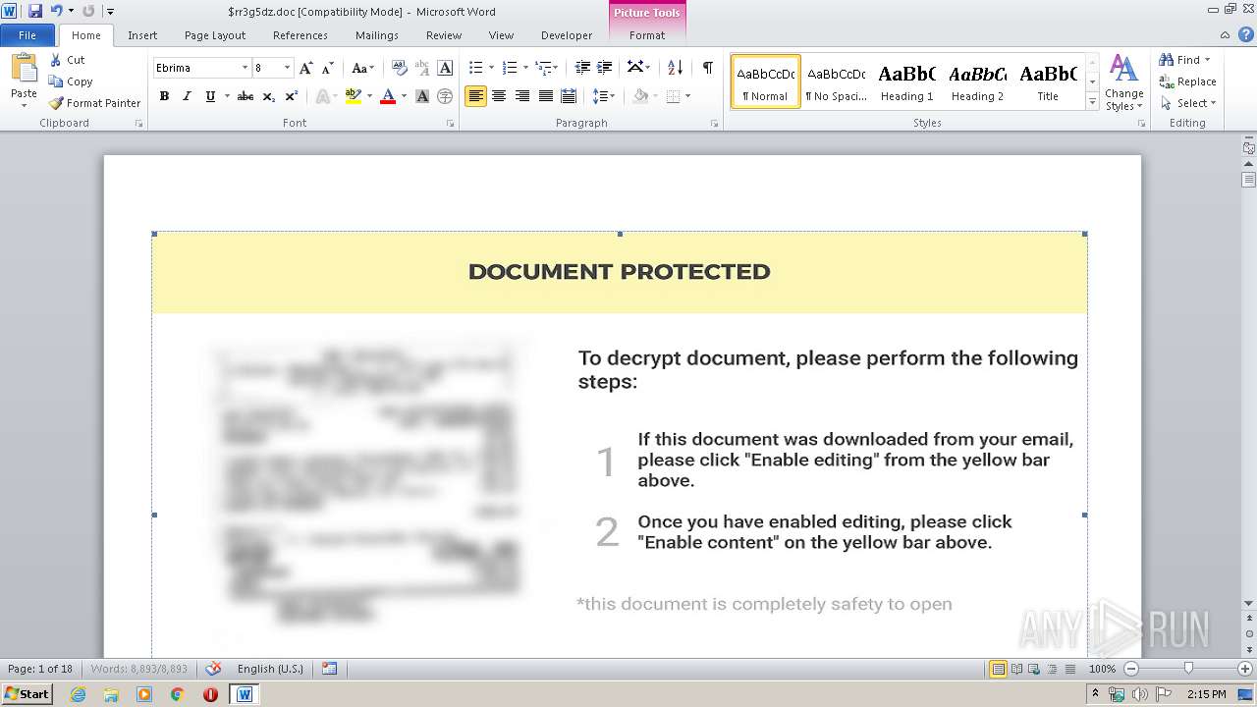Image resolution: width=1257 pixels, height=707 pixels.
Task: Apply a character border
Action: tap(445, 68)
